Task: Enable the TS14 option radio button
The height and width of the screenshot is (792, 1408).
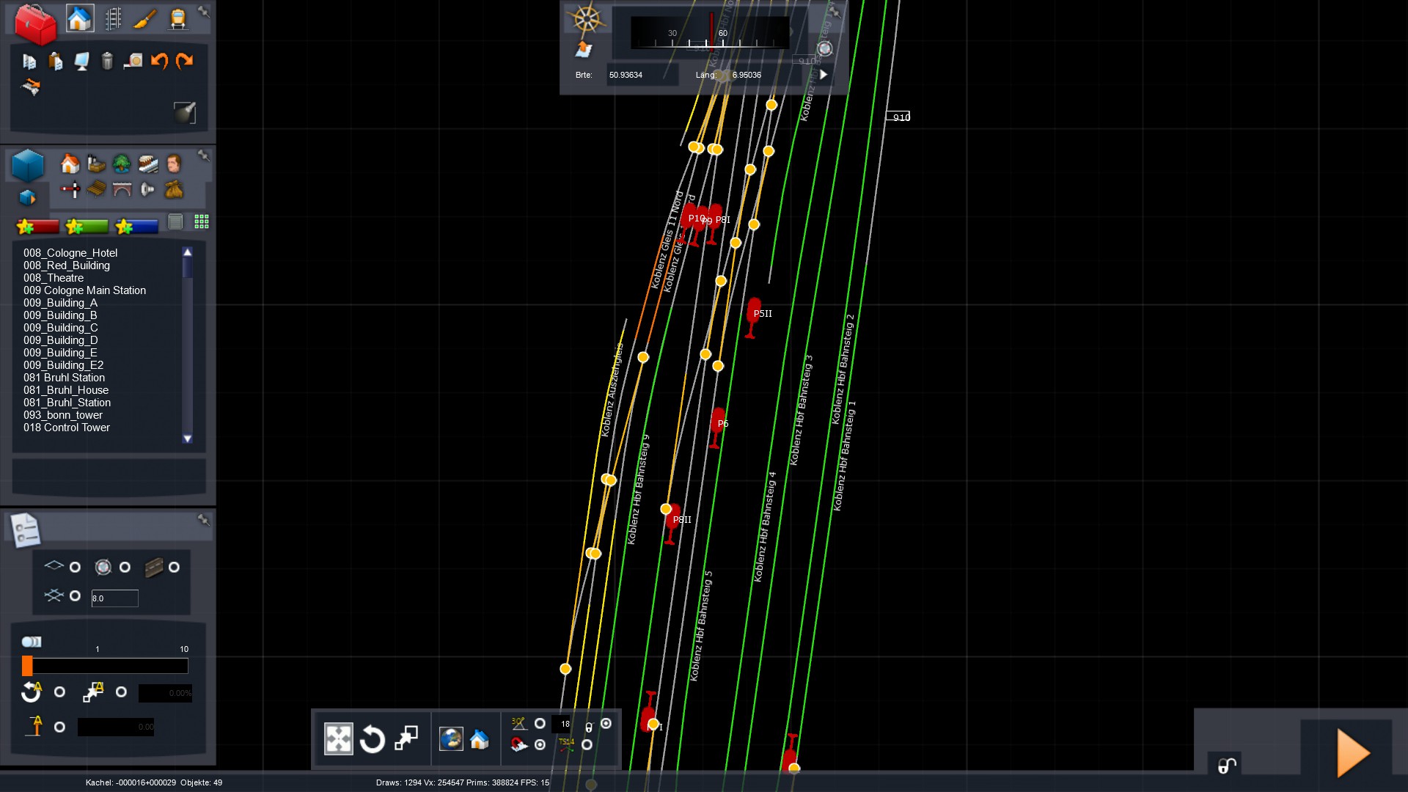Action: [x=587, y=745]
